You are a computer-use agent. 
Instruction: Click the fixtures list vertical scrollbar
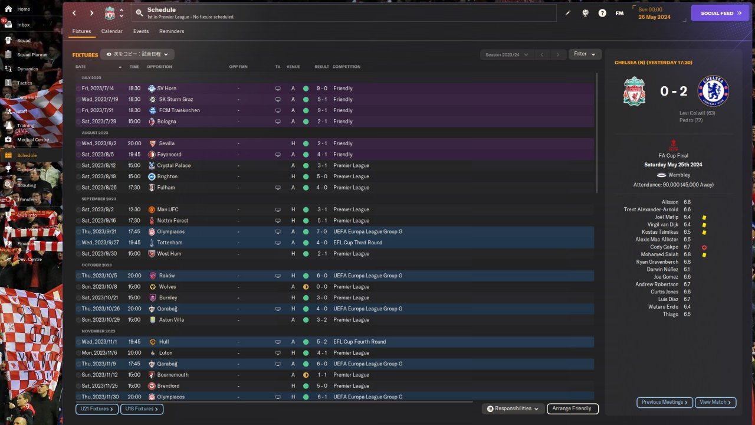pos(597,133)
